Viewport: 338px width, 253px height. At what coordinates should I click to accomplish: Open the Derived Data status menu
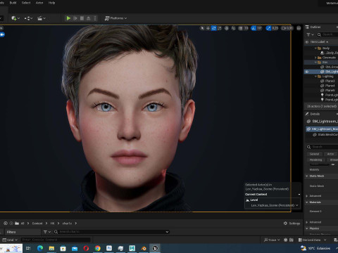coord(312,240)
